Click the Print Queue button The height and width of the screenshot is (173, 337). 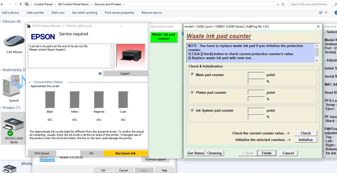[x=42, y=153]
